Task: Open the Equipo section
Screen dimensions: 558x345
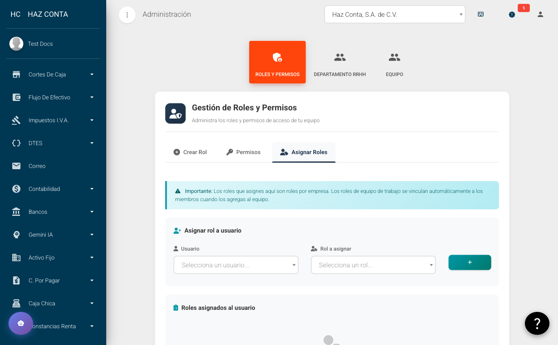Action: [x=394, y=63]
